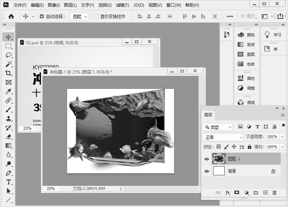Check the 显示变换控件 checkbox
This screenshot has width=288, height=207.
[96, 16]
